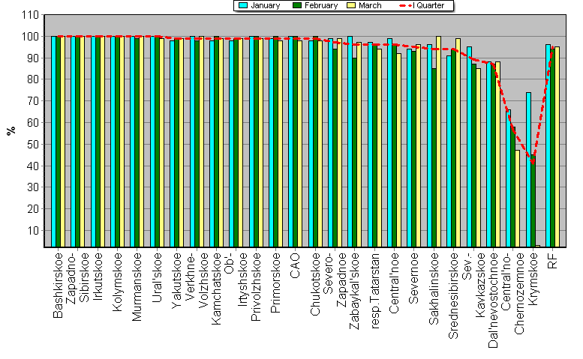Click the Bashkirskoe January cyan bar
583x359 pixels.
[x=53, y=142]
